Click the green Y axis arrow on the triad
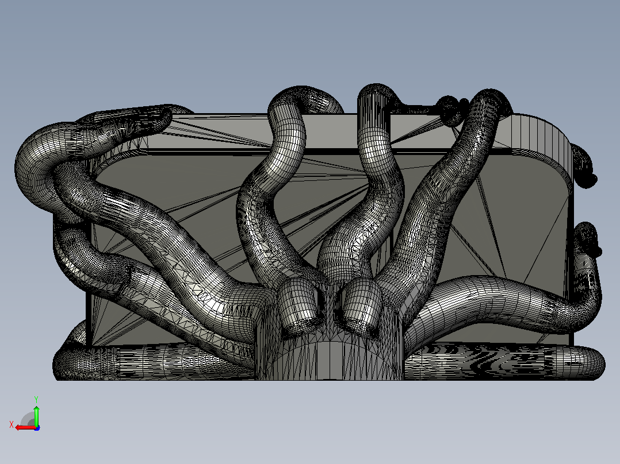Screen dimensions: 620x464 coord(36,415)
